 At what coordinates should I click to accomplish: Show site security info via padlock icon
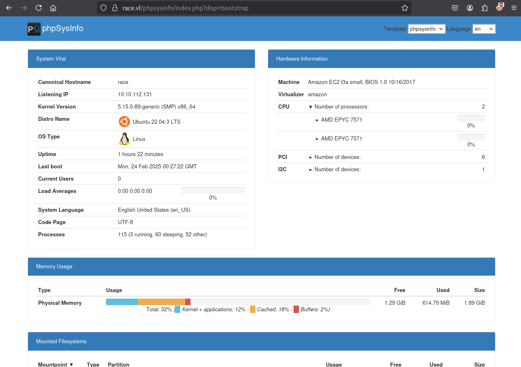tap(115, 8)
